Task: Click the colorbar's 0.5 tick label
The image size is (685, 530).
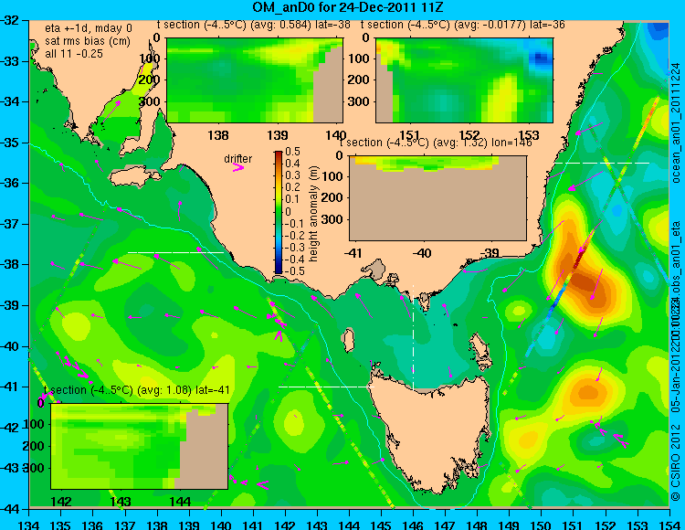Action: tap(292, 152)
